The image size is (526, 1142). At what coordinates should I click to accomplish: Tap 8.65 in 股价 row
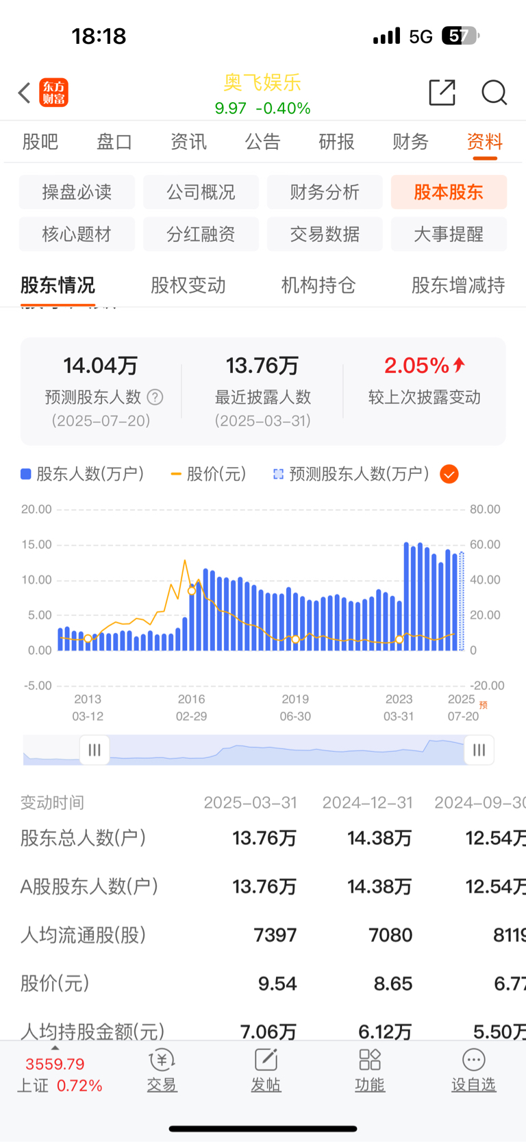point(393,984)
